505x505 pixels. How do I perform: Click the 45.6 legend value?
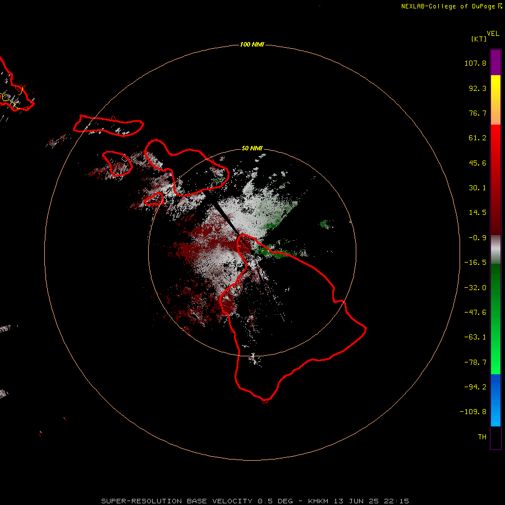click(x=478, y=163)
